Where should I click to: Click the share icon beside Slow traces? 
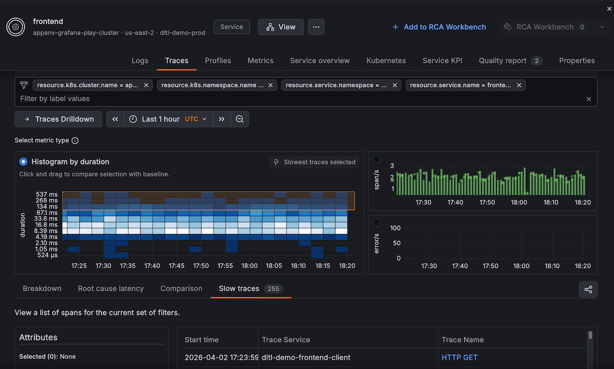click(x=588, y=289)
